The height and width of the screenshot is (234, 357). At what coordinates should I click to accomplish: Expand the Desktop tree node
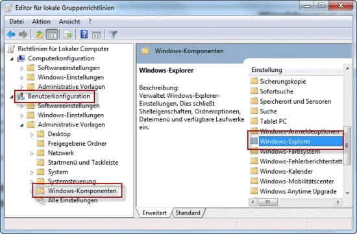(x=32, y=135)
